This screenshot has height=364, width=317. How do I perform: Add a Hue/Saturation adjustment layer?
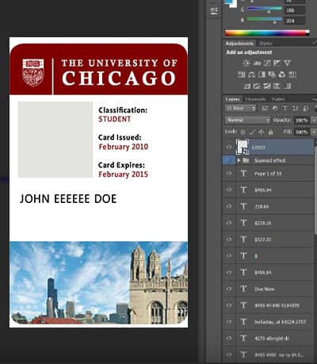[x=242, y=75]
